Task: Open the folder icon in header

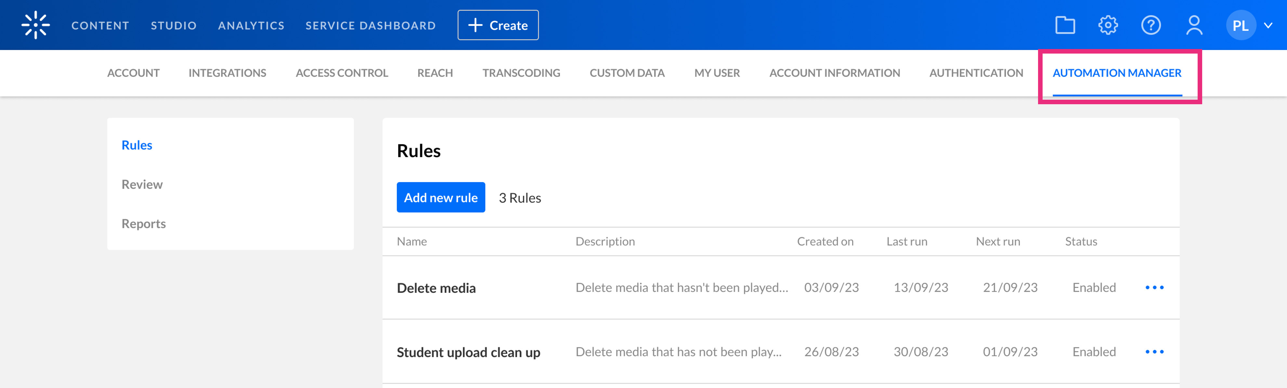Action: click(x=1065, y=25)
